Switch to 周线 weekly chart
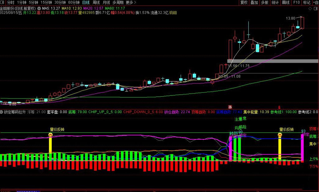The width and height of the screenshot is (319, 192). click(x=96, y=2)
